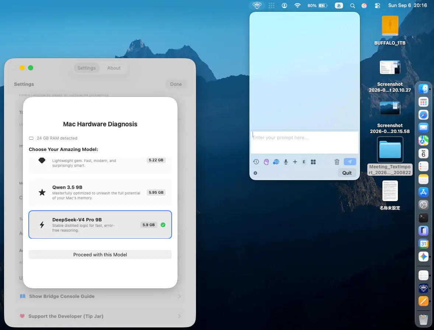Open Reminders from the Dock
Image resolution: width=434 pixels, height=330 pixels.
pos(423,166)
